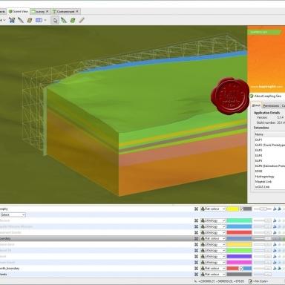The image size is (285, 285).
Task: Click the yellow colour swatch in top row
Action: click(232, 209)
